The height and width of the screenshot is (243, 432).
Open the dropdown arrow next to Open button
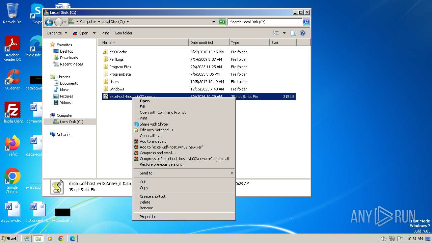tap(94, 33)
